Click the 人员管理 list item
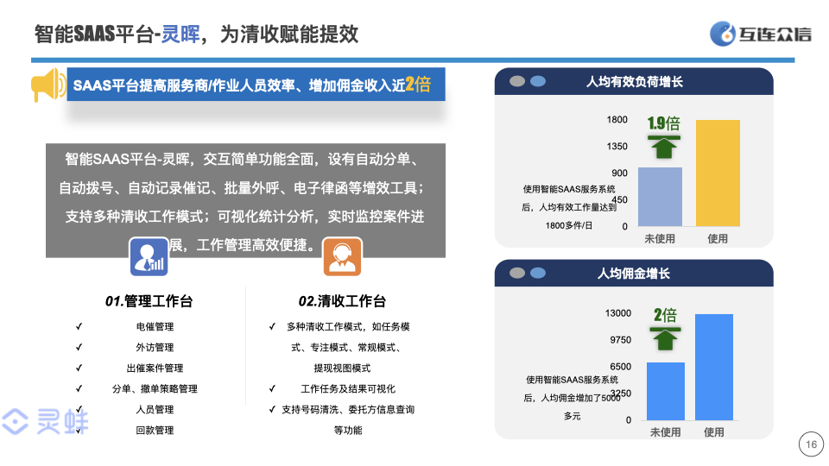Image resolution: width=829 pixels, height=466 pixels. coord(155,409)
